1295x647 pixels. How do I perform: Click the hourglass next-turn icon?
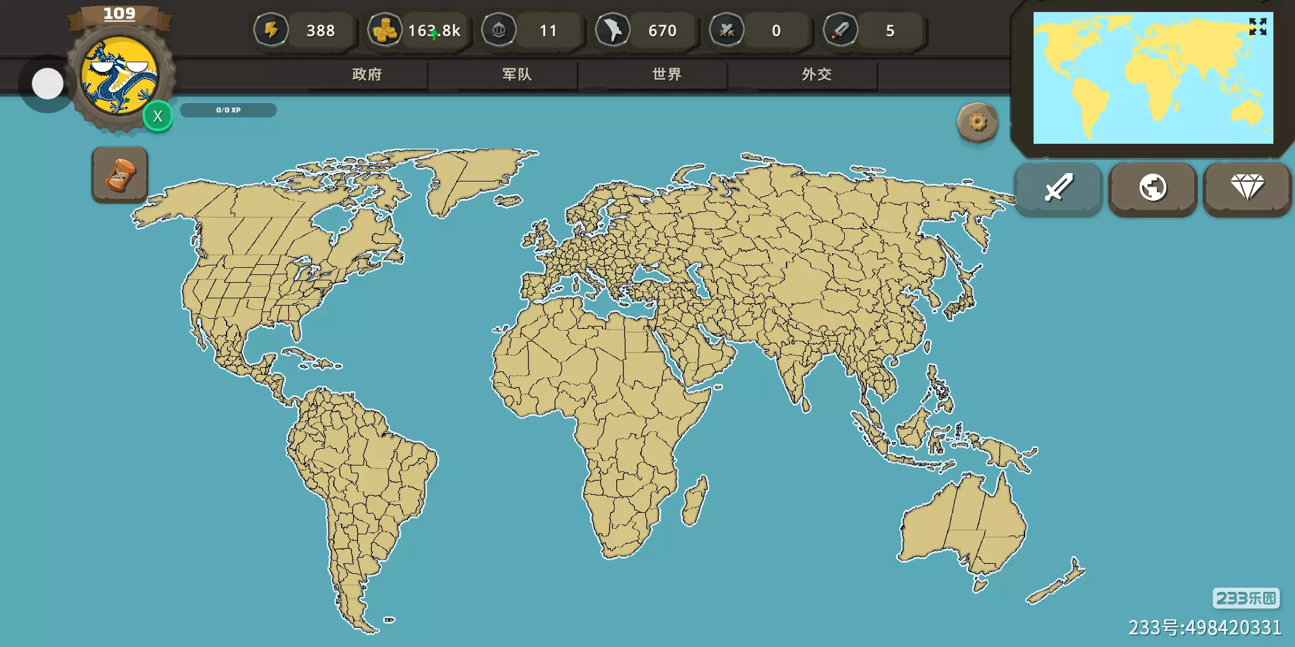tap(120, 175)
